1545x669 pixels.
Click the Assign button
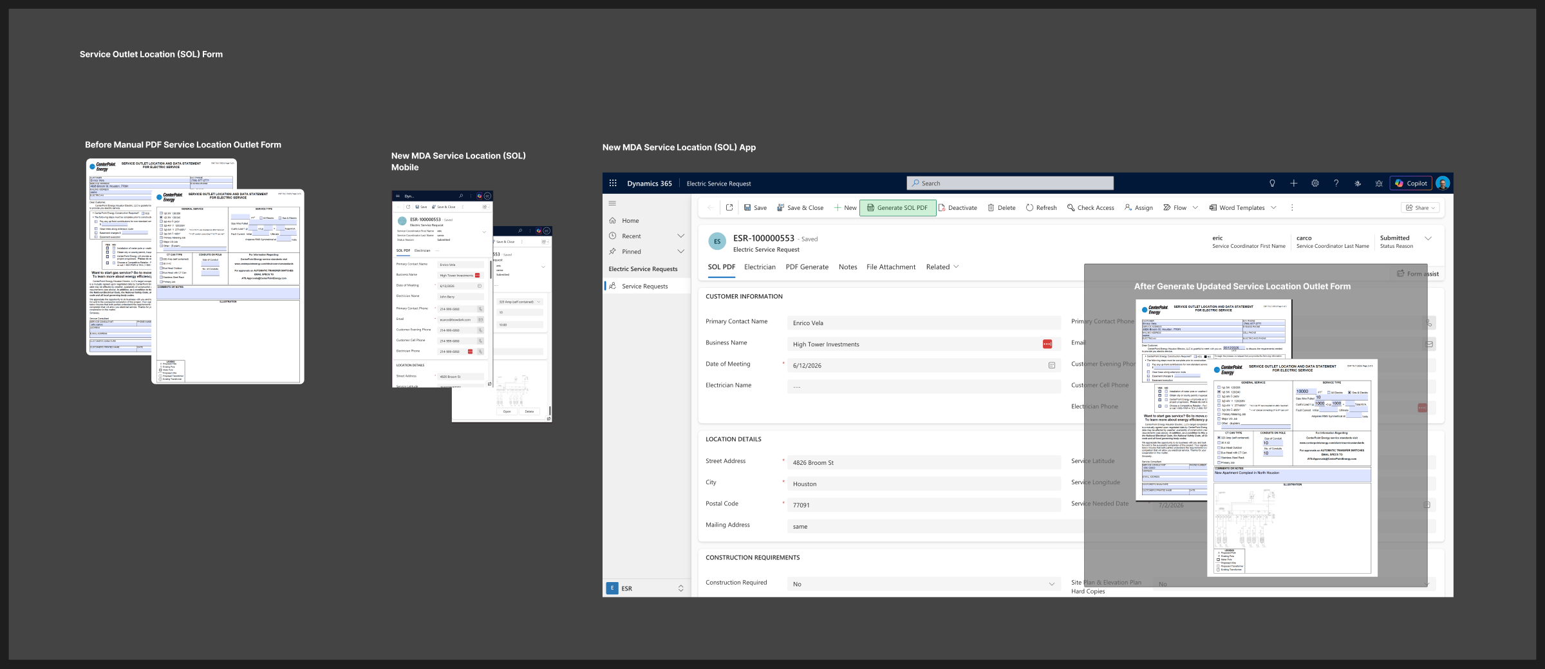coord(1138,208)
